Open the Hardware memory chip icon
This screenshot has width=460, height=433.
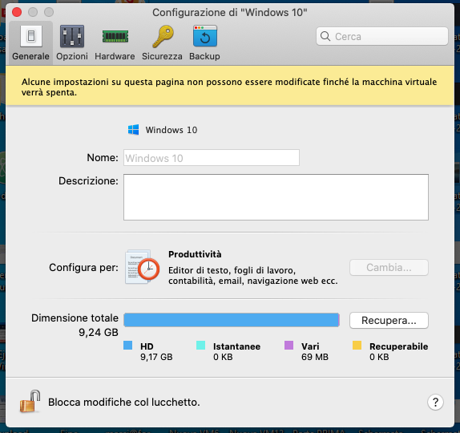click(x=115, y=36)
